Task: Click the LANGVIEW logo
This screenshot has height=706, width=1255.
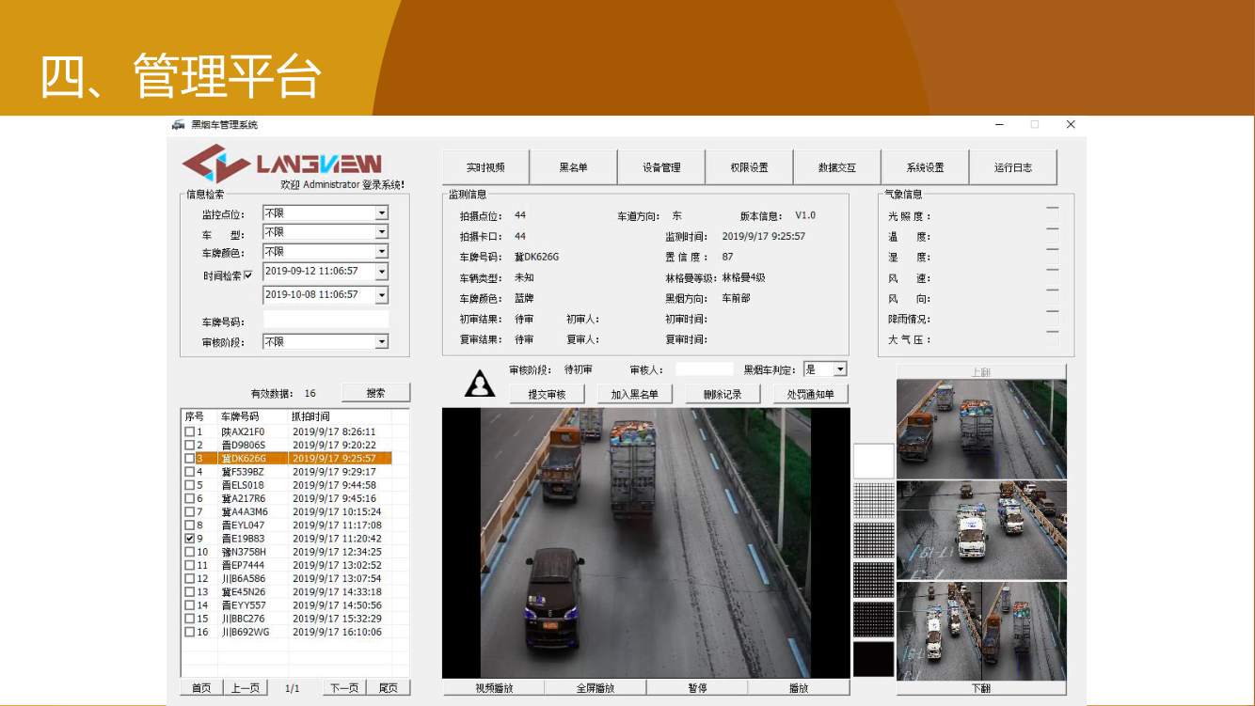Action: (x=281, y=165)
